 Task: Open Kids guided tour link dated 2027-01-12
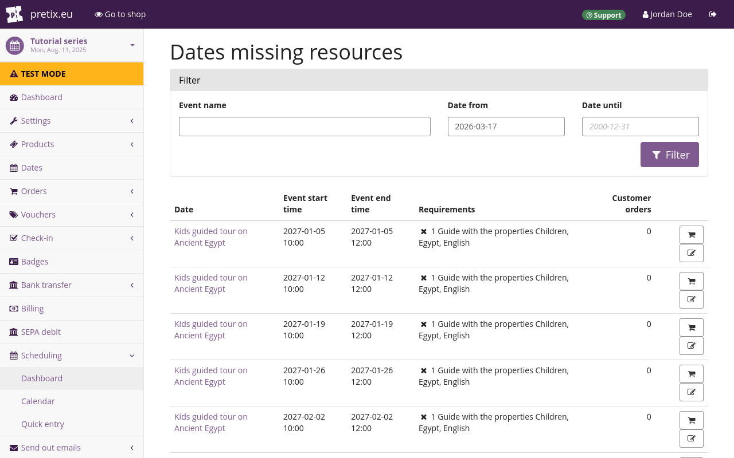211,283
